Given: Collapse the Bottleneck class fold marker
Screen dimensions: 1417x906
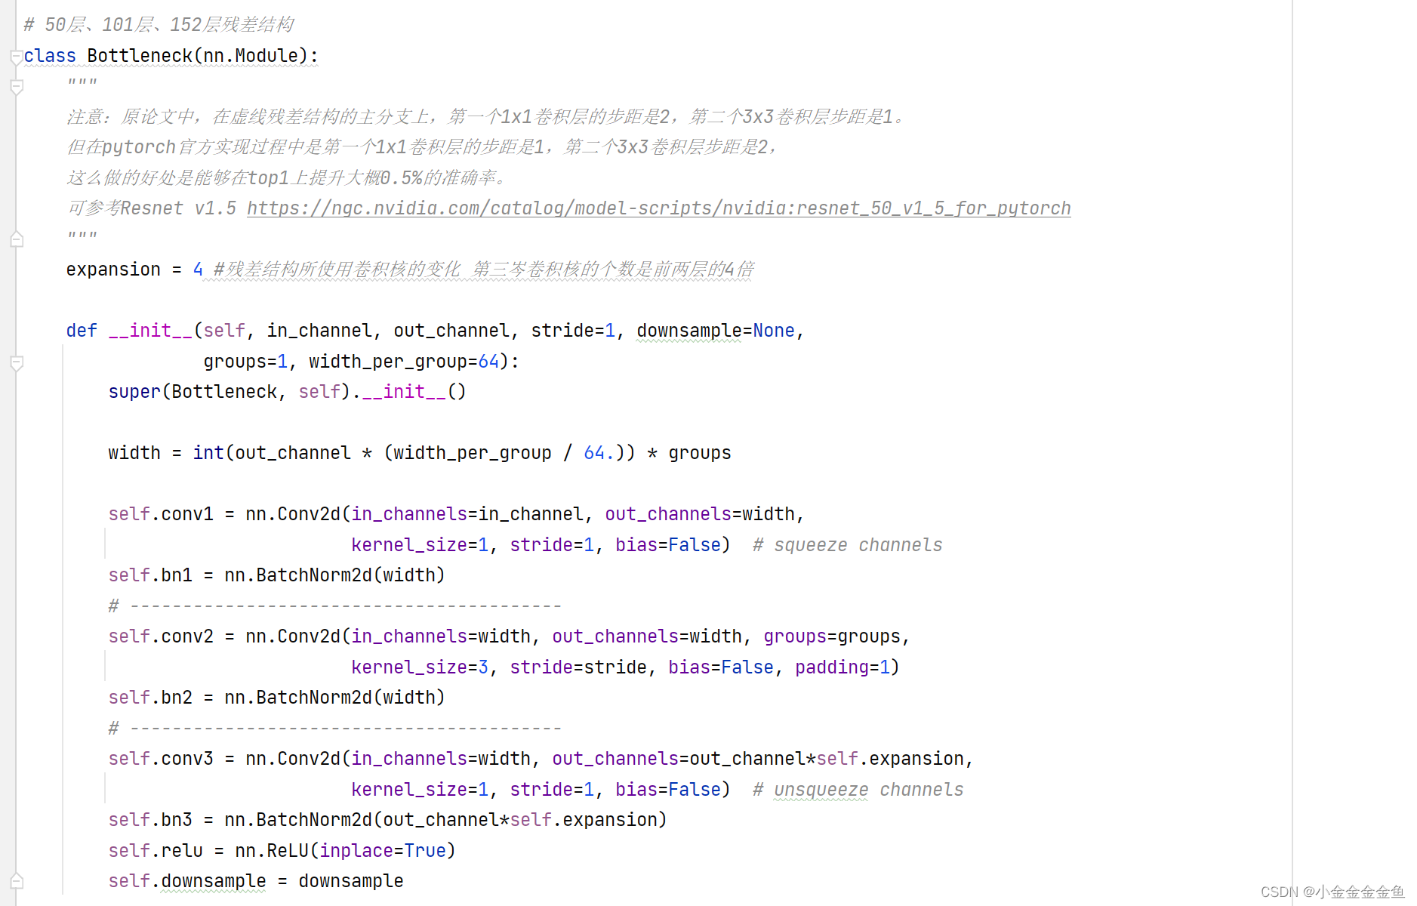Looking at the screenshot, I should coord(16,57).
